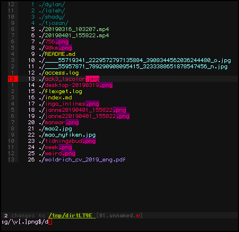Screen dimensions: 239x232
Task: Click the ack3_lscolor.png current line
Action: (69, 79)
